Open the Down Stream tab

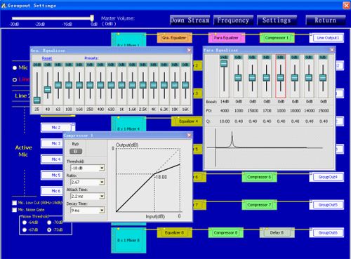pyautogui.click(x=190, y=20)
